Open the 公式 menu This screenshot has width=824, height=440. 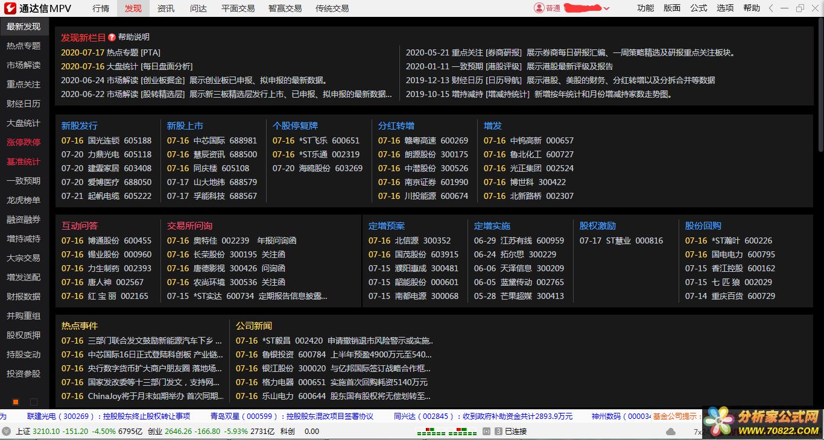(x=699, y=8)
